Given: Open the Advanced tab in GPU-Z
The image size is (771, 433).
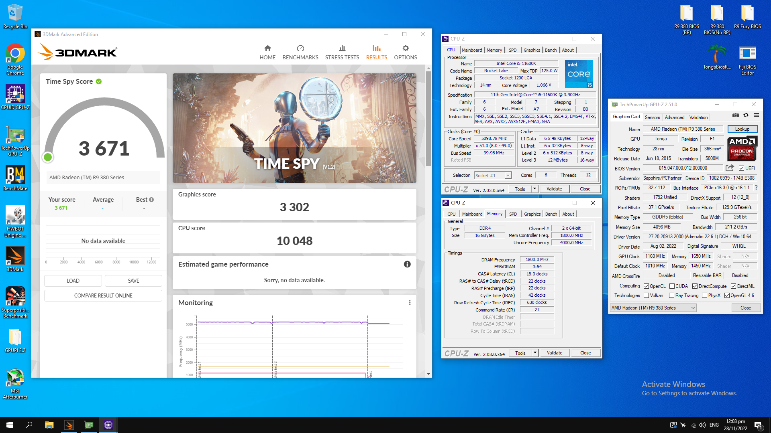Looking at the screenshot, I should (x=675, y=117).
